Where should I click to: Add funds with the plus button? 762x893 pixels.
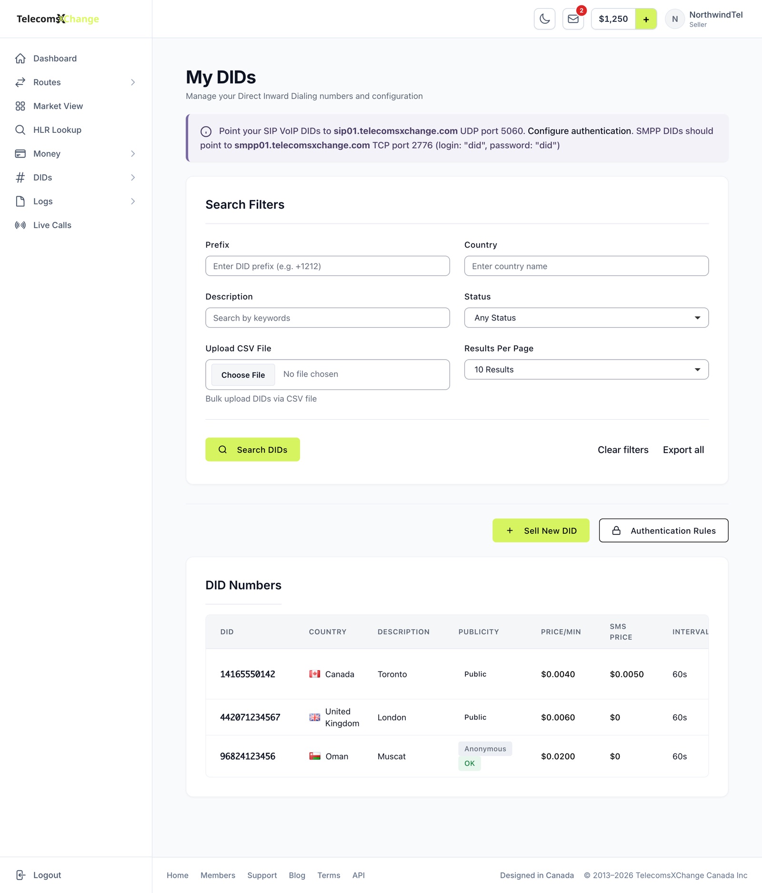646,19
